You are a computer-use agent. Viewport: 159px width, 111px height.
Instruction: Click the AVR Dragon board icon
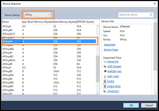click(x=105, y=67)
